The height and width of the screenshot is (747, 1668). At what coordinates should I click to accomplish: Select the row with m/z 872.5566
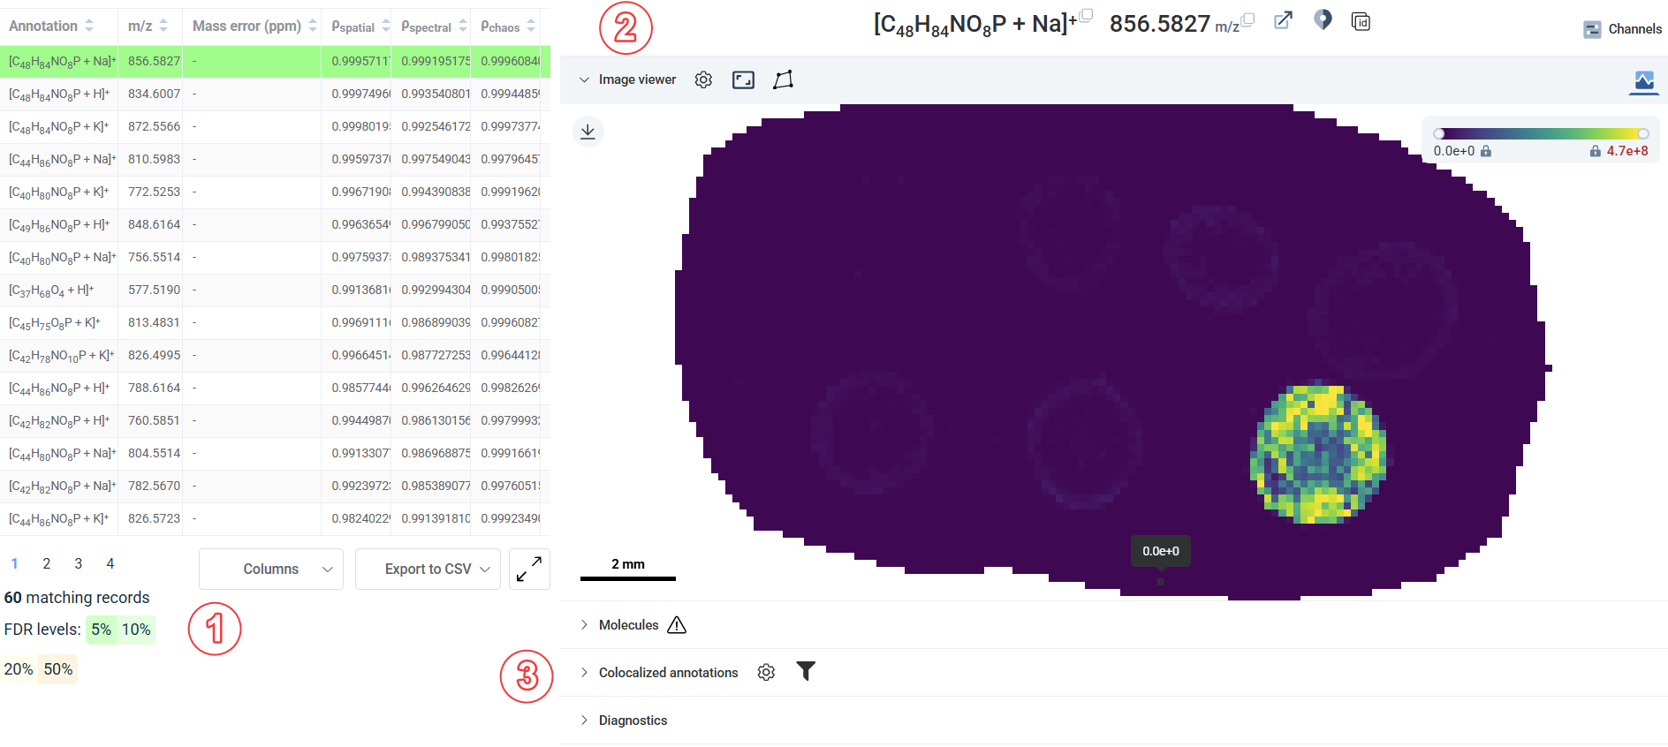[x=275, y=126]
